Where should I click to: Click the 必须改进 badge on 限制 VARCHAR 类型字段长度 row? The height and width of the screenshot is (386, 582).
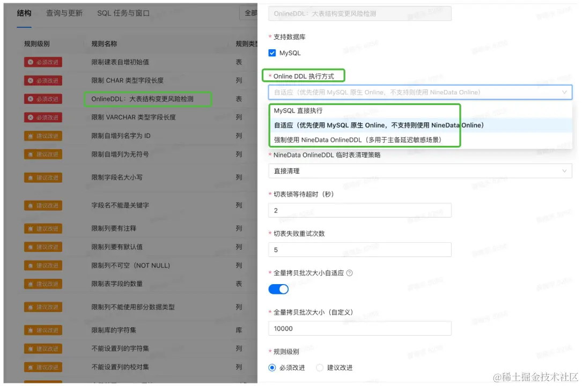click(x=43, y=117)
